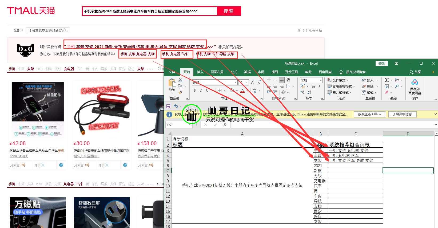Click the decrease indent icon
438x228 pixels.
(269, 92)
